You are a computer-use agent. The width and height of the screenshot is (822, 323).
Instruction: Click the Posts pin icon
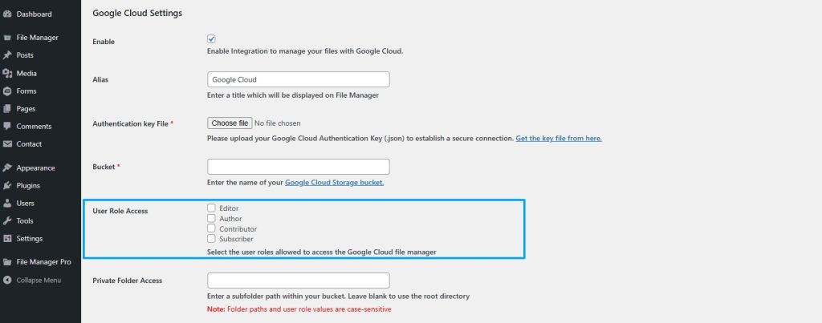(6, 55)
